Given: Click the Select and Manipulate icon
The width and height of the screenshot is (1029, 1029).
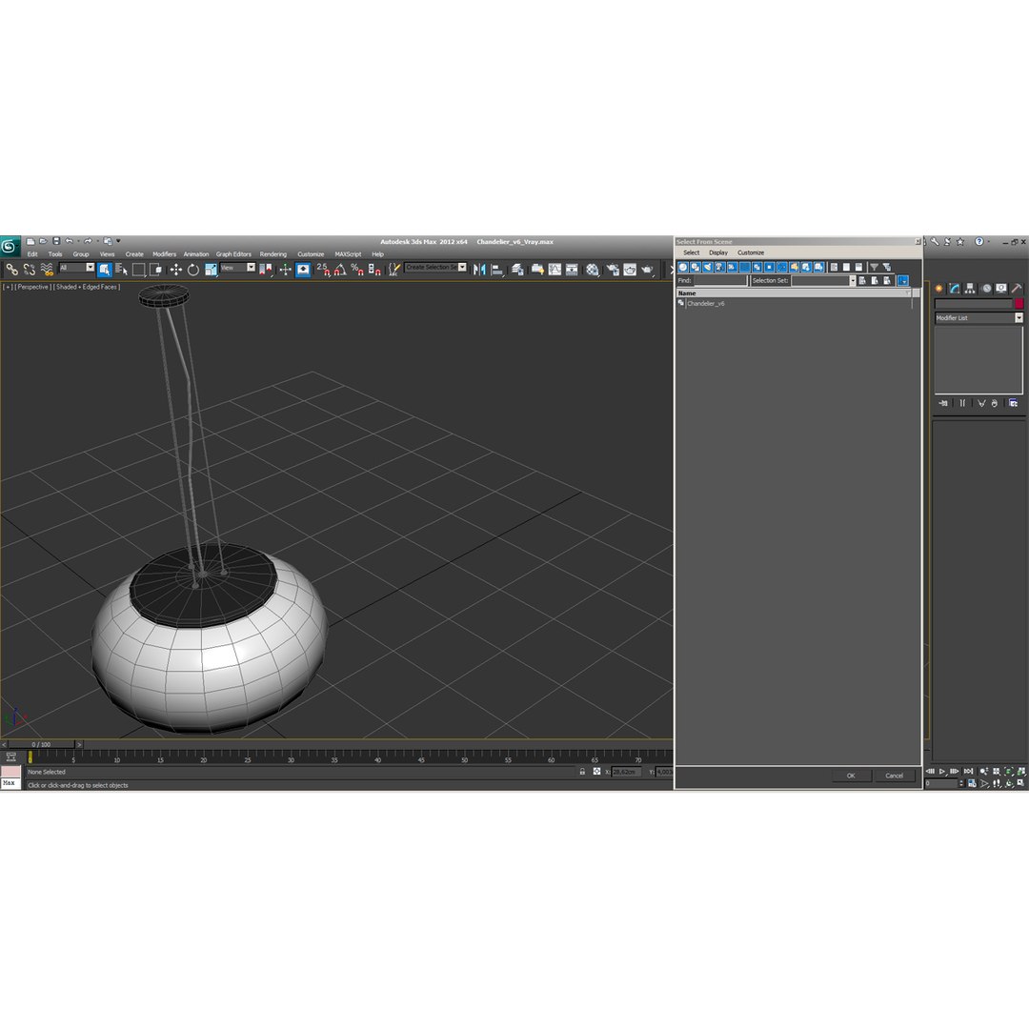Looking at the screenshot, I should (x=285, y=269).
